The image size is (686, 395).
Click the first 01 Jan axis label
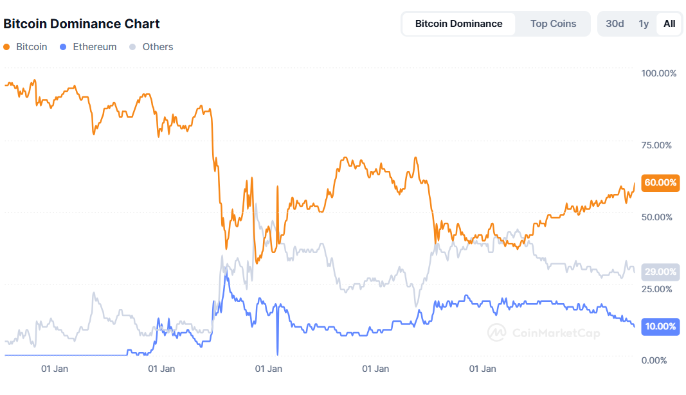point(55,369)
